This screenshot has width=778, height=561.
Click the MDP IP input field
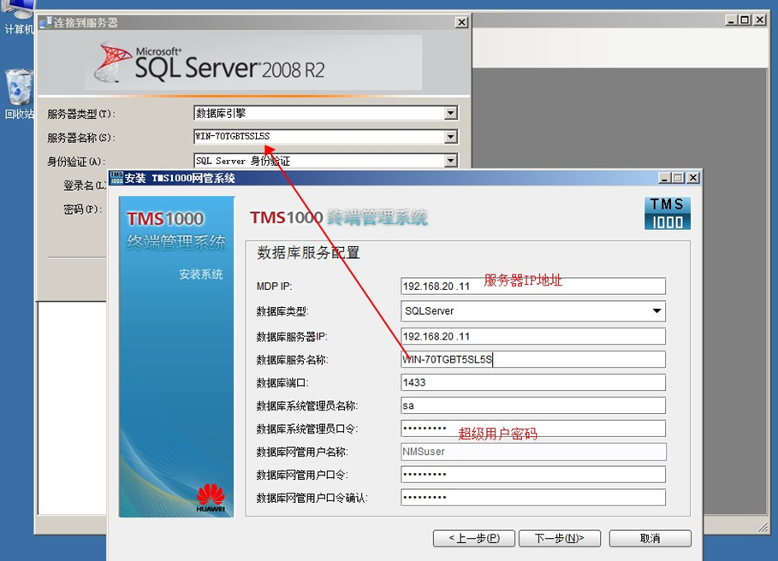(533, 286)
